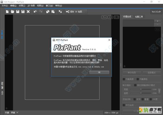Click the PixPlant logo in the About dialog
The image size is (163, 115).
(67, 47)
